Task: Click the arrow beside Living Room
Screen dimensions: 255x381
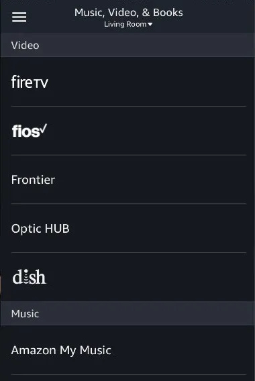Action: (x=150, y=24)
